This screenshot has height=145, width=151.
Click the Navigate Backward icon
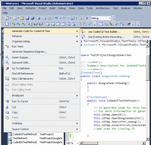(73, 18)
